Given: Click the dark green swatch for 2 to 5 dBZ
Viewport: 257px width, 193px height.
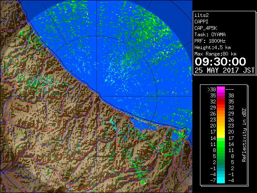Looking at the screenshot, I should click(x=221, y=162).
